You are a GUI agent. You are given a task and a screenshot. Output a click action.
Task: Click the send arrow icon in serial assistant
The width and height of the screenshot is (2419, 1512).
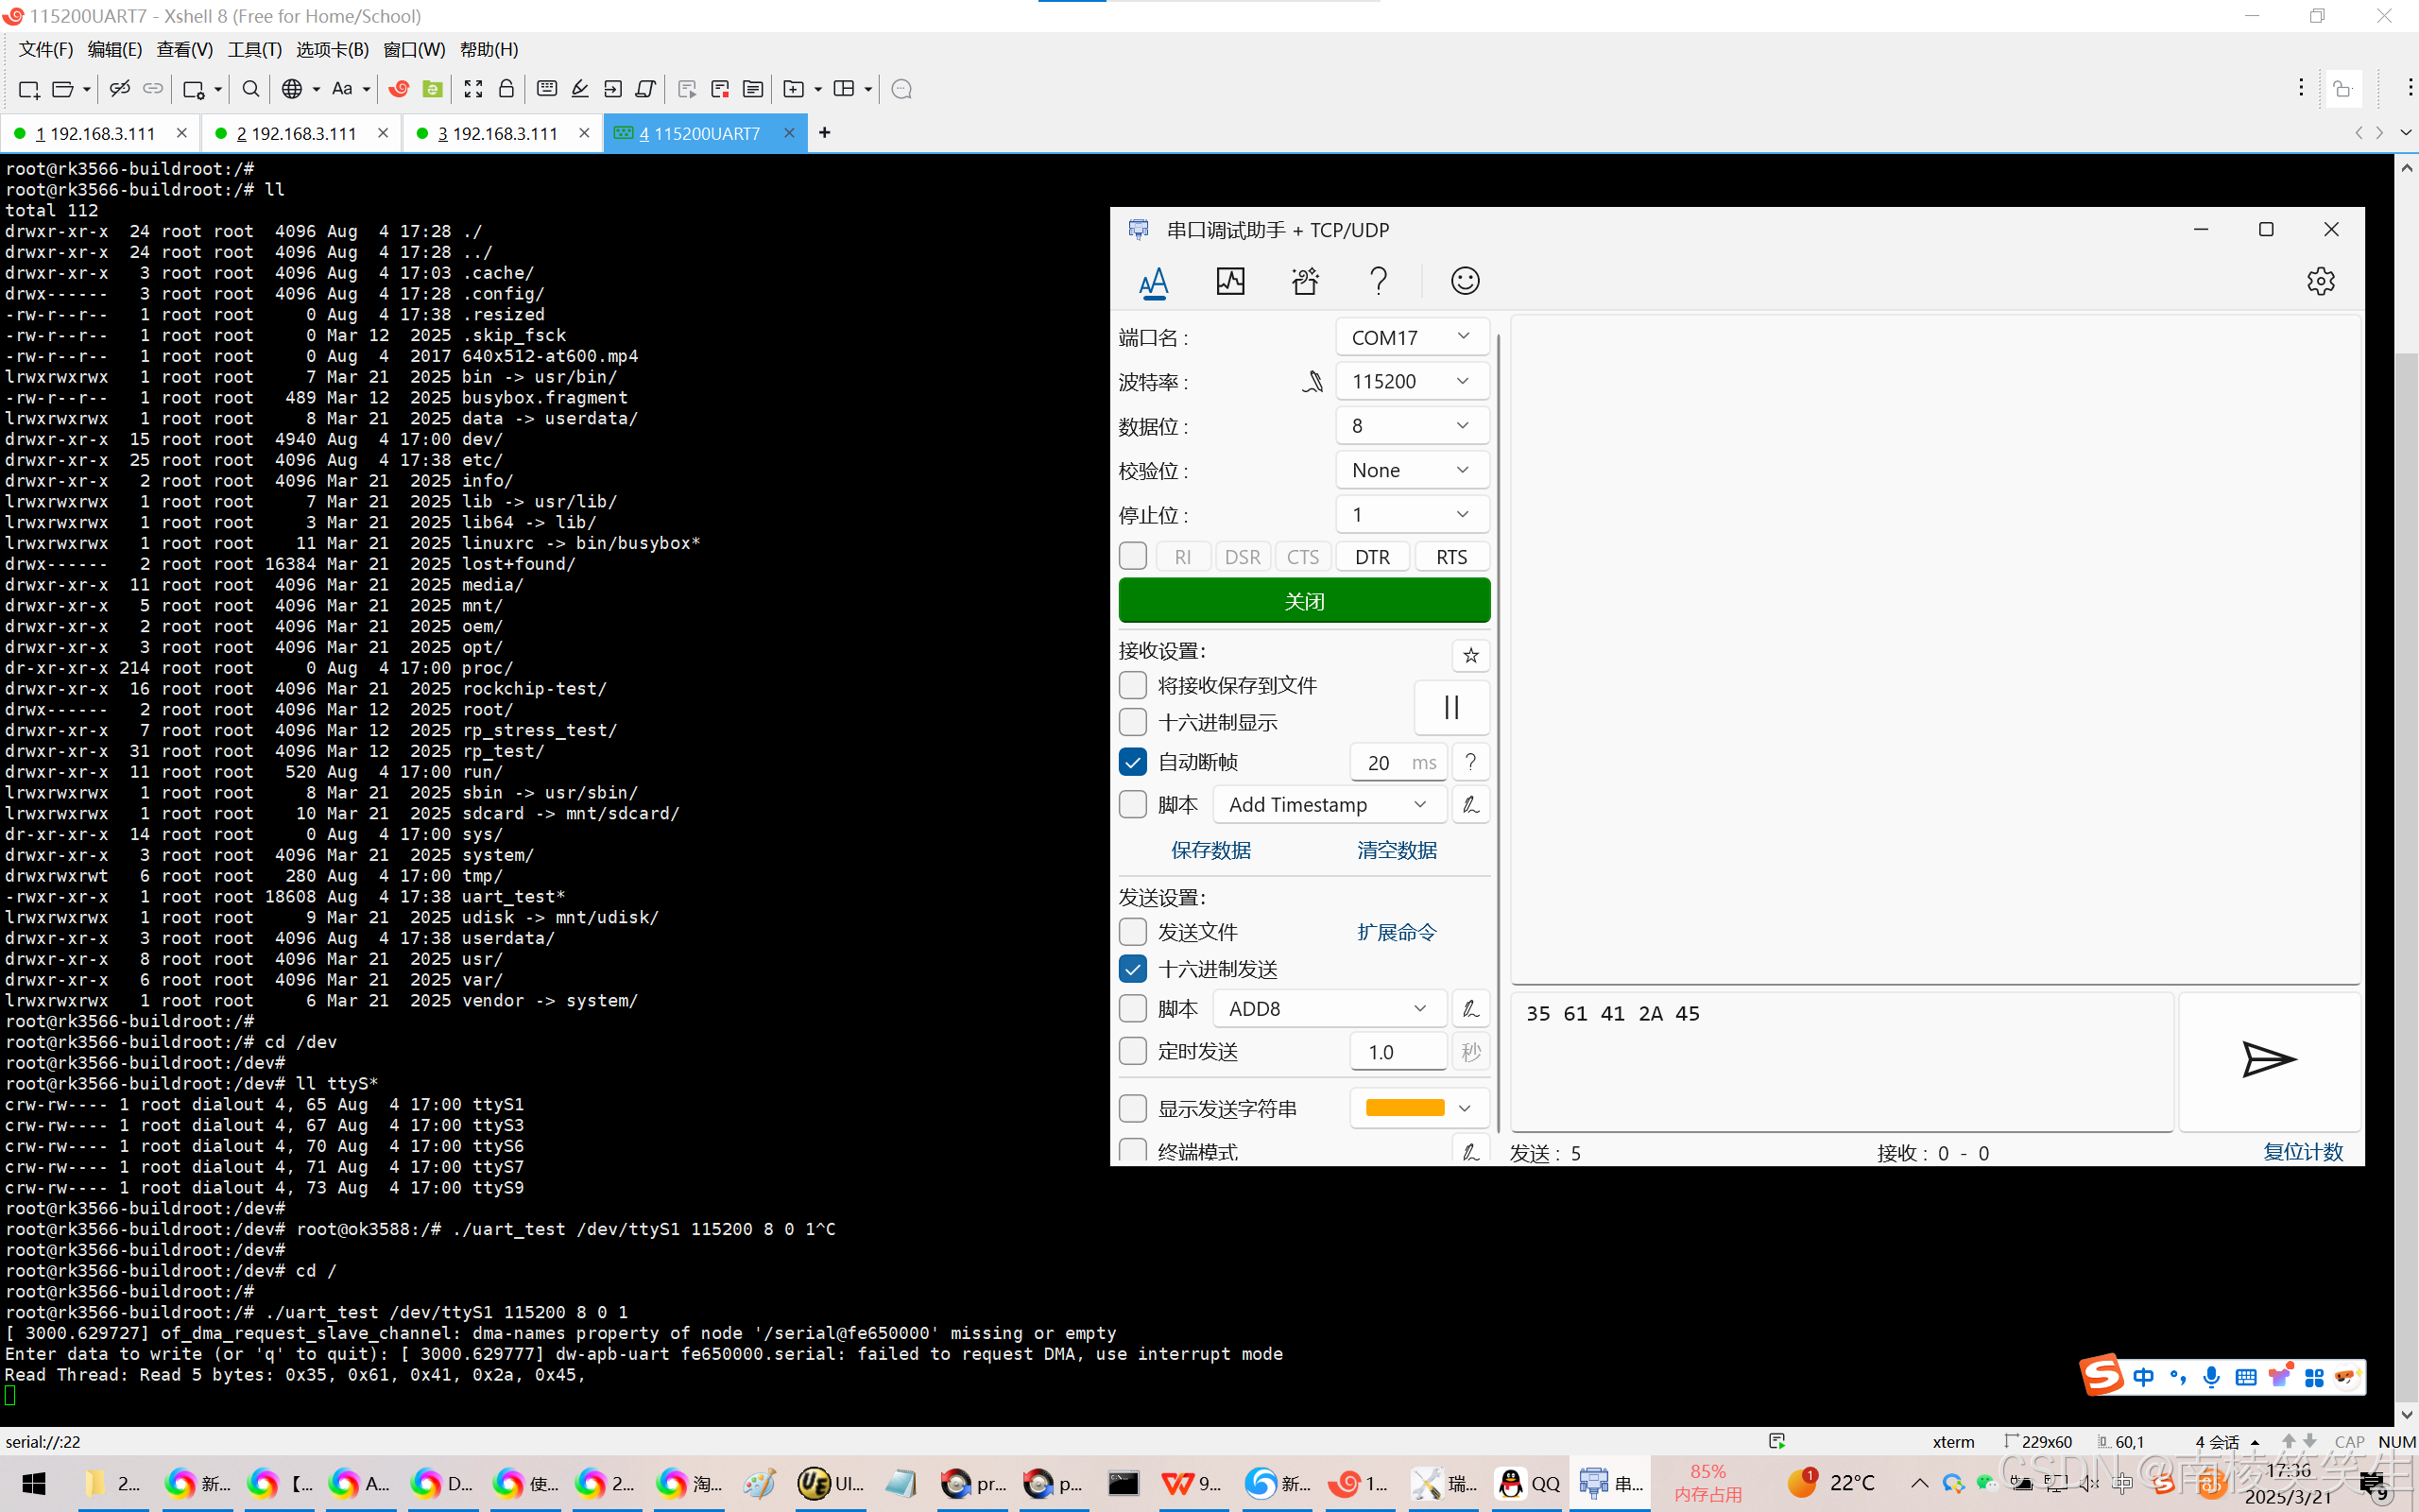click(x=2268, y=1059)
